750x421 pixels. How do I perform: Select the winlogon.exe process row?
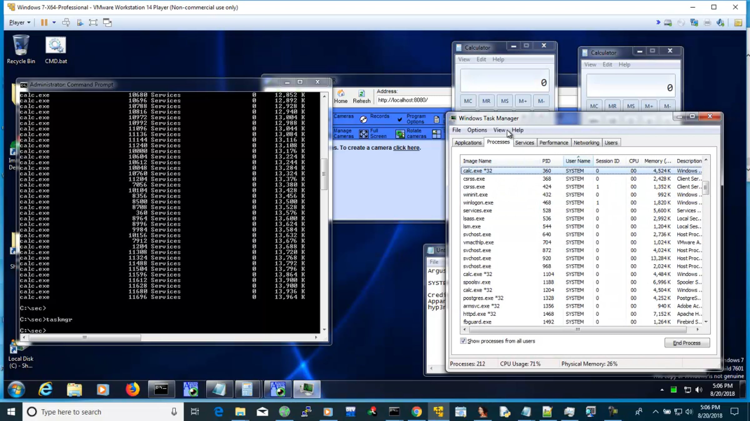click(x=581, y=202)
